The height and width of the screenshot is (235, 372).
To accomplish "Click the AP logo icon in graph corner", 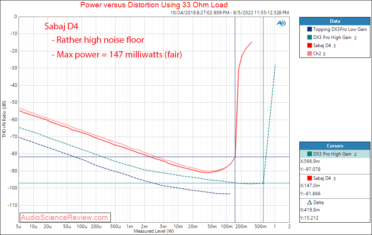I will coord(281,23).
